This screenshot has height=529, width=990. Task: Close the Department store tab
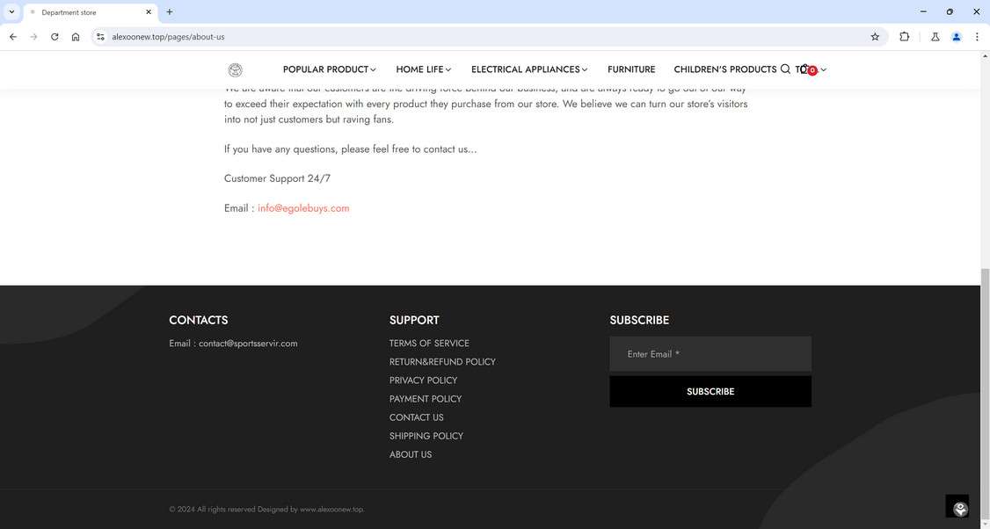click(149, 12)
